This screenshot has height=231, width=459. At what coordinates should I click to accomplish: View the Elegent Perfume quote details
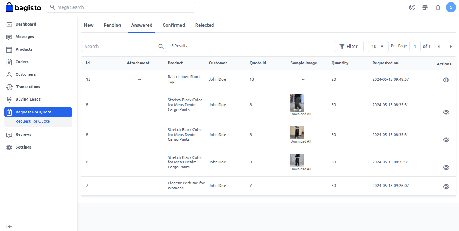point(446,187)
